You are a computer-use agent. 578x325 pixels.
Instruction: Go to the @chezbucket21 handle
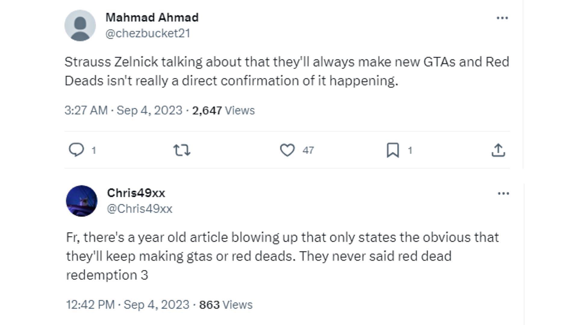coord(148,33)
